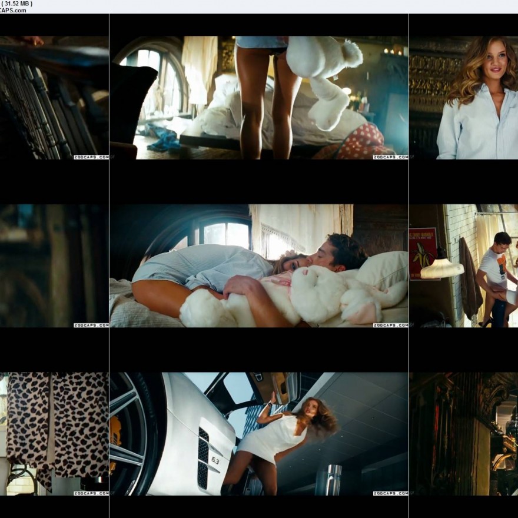The image size is (518, 518).
Task: Click the dark blurry middle-left frame
Action: (54, 265)
